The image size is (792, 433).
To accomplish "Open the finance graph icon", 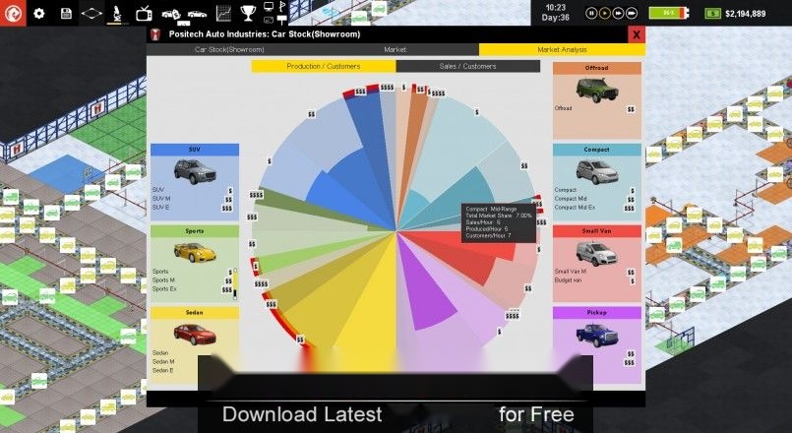I will coord(223,13).
